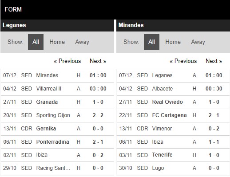The image size is (230, 177).
Task: Go to Previous Leganes results page
Action: [67, 61]
